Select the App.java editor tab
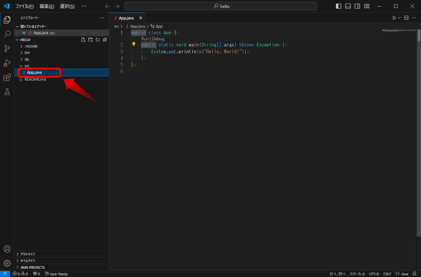 point(127,17)
